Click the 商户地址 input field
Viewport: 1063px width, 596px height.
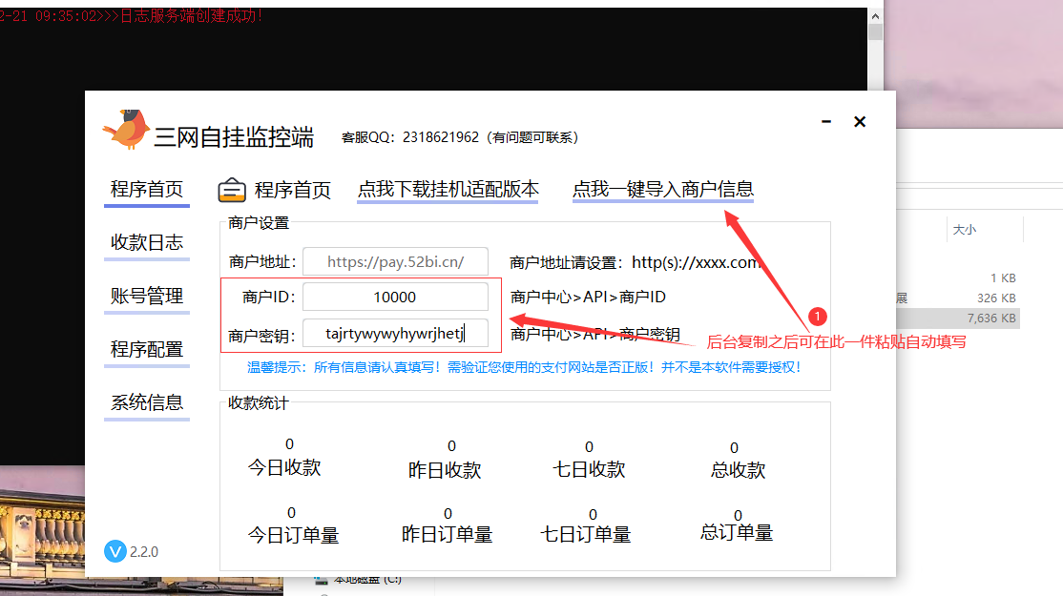394,261
